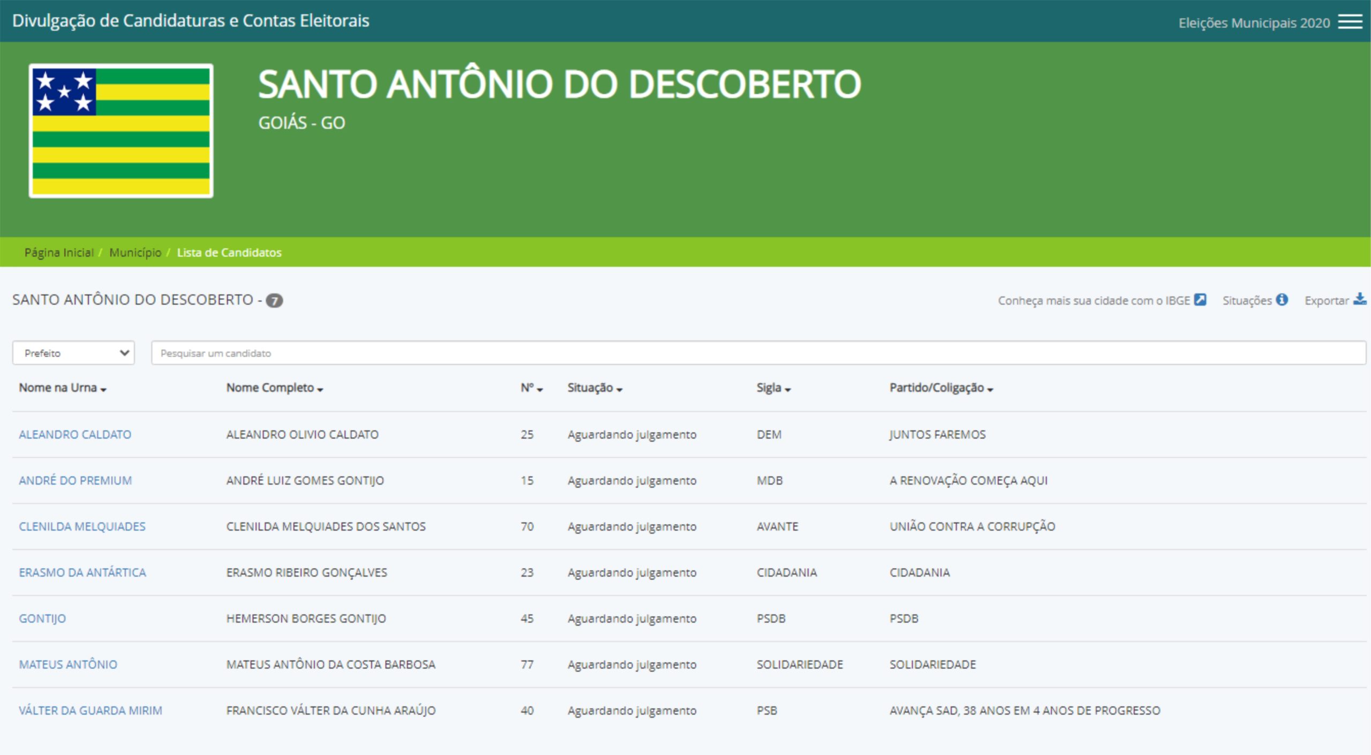1371x755 pixels.
Task: Click Eleições Municipais 2020 label
Action: pos(1254,23)
